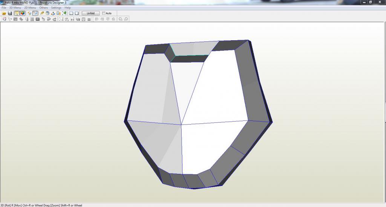Select the pointer-with-arrow tool in the second row
The height and width of the screenshot is (207, 386).
[10, 19]
